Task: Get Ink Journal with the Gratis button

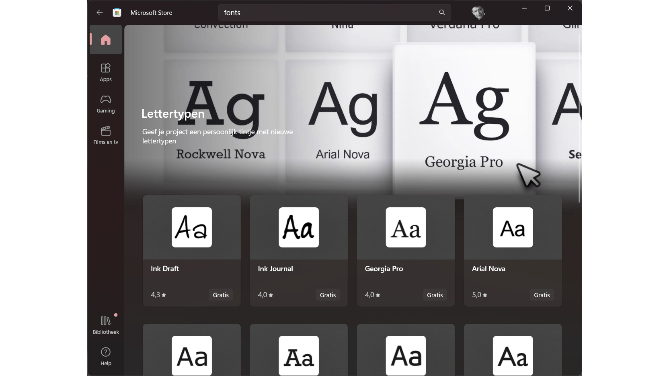Action: pos(328,295)
